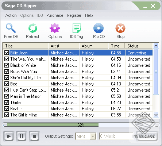Select the Billie Jean track title
The image size is (162, 146).
click(19, 53)
